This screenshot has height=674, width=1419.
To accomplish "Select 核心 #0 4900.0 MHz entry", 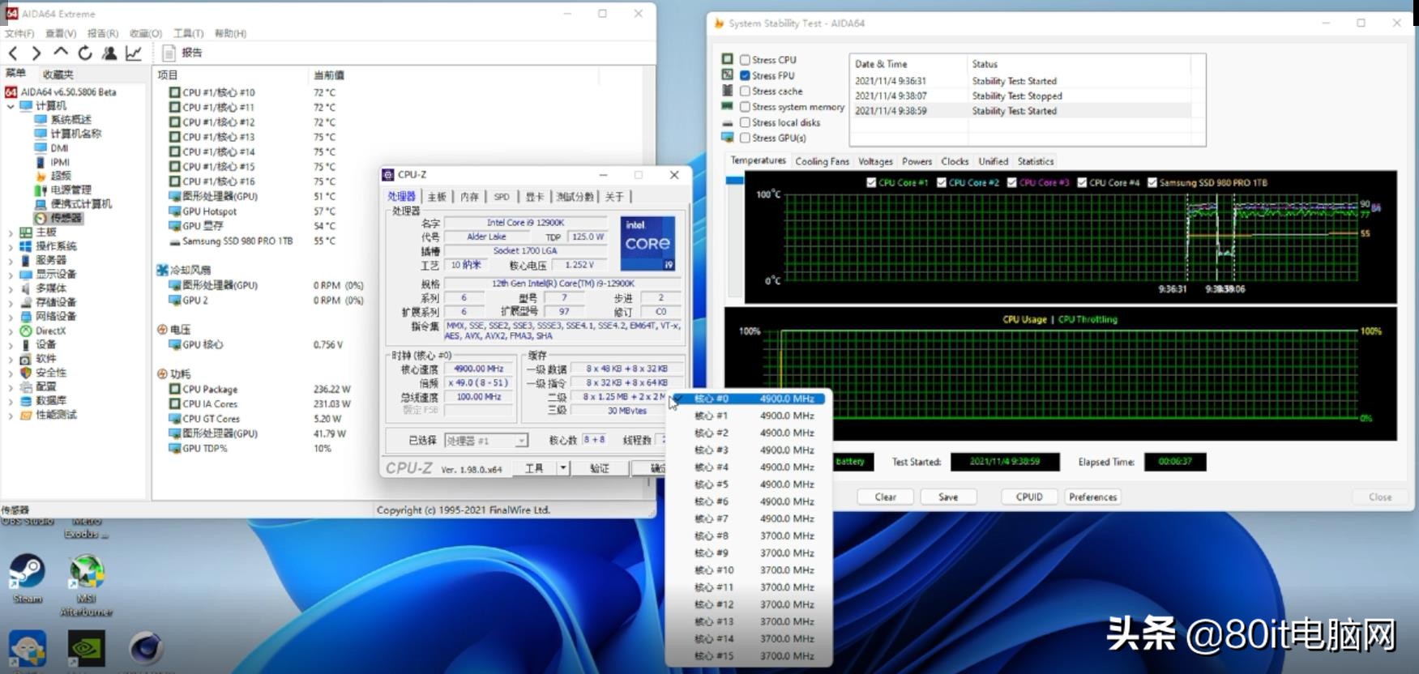I will [750, 399].
